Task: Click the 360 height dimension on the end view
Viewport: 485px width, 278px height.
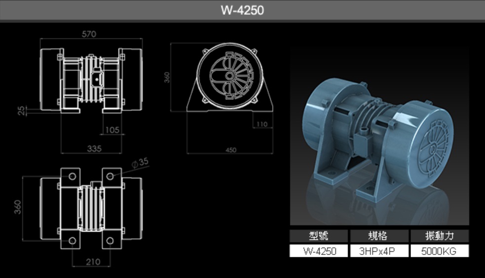Action: coord(167,77)
